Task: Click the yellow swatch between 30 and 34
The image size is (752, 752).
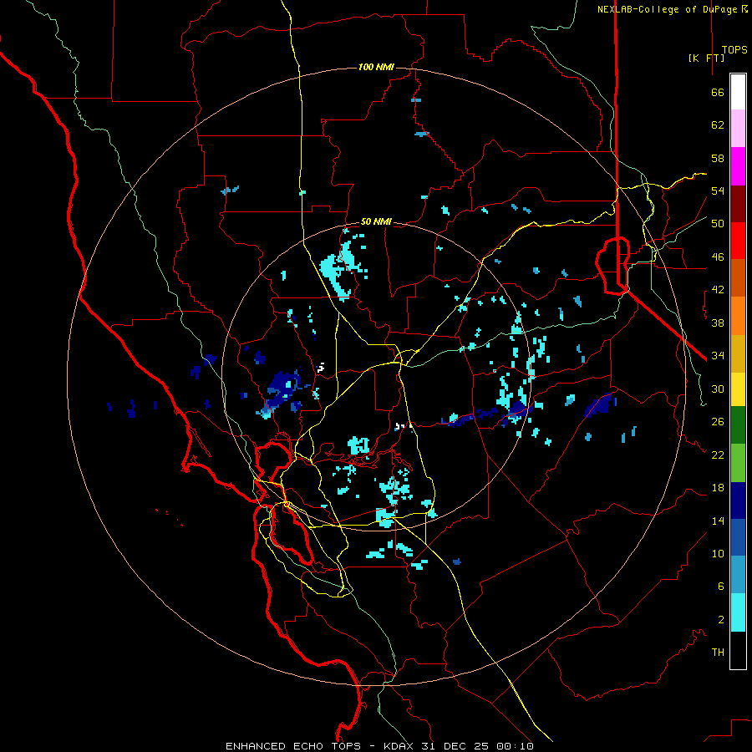Action: click(738, 389)
